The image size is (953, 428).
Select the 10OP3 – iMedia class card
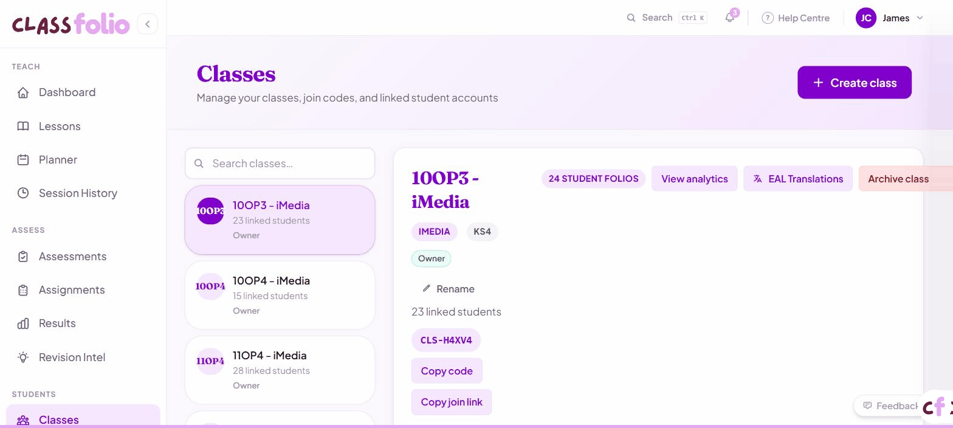pyautogui.click(x=280, y=220)
